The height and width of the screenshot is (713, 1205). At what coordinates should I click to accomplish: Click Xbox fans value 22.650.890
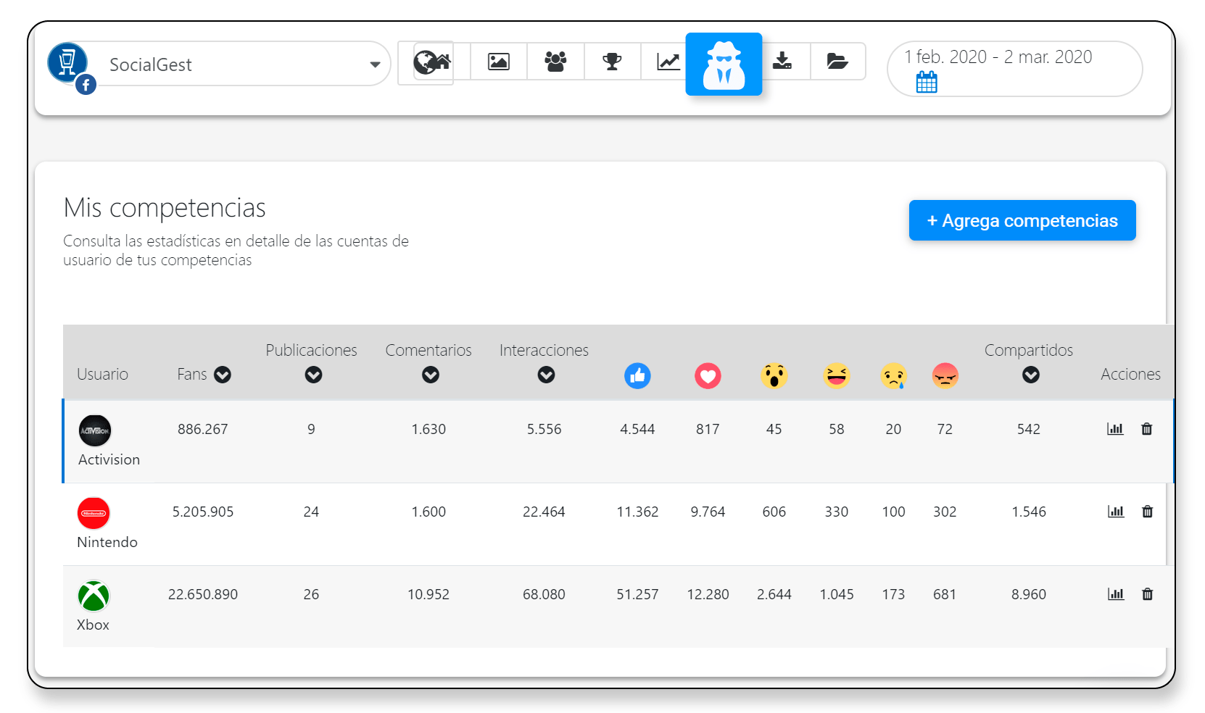coord(203,594)
